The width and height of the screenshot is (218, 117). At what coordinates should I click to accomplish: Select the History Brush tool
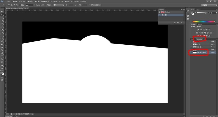pyautogui.click(x=2, y=38)
